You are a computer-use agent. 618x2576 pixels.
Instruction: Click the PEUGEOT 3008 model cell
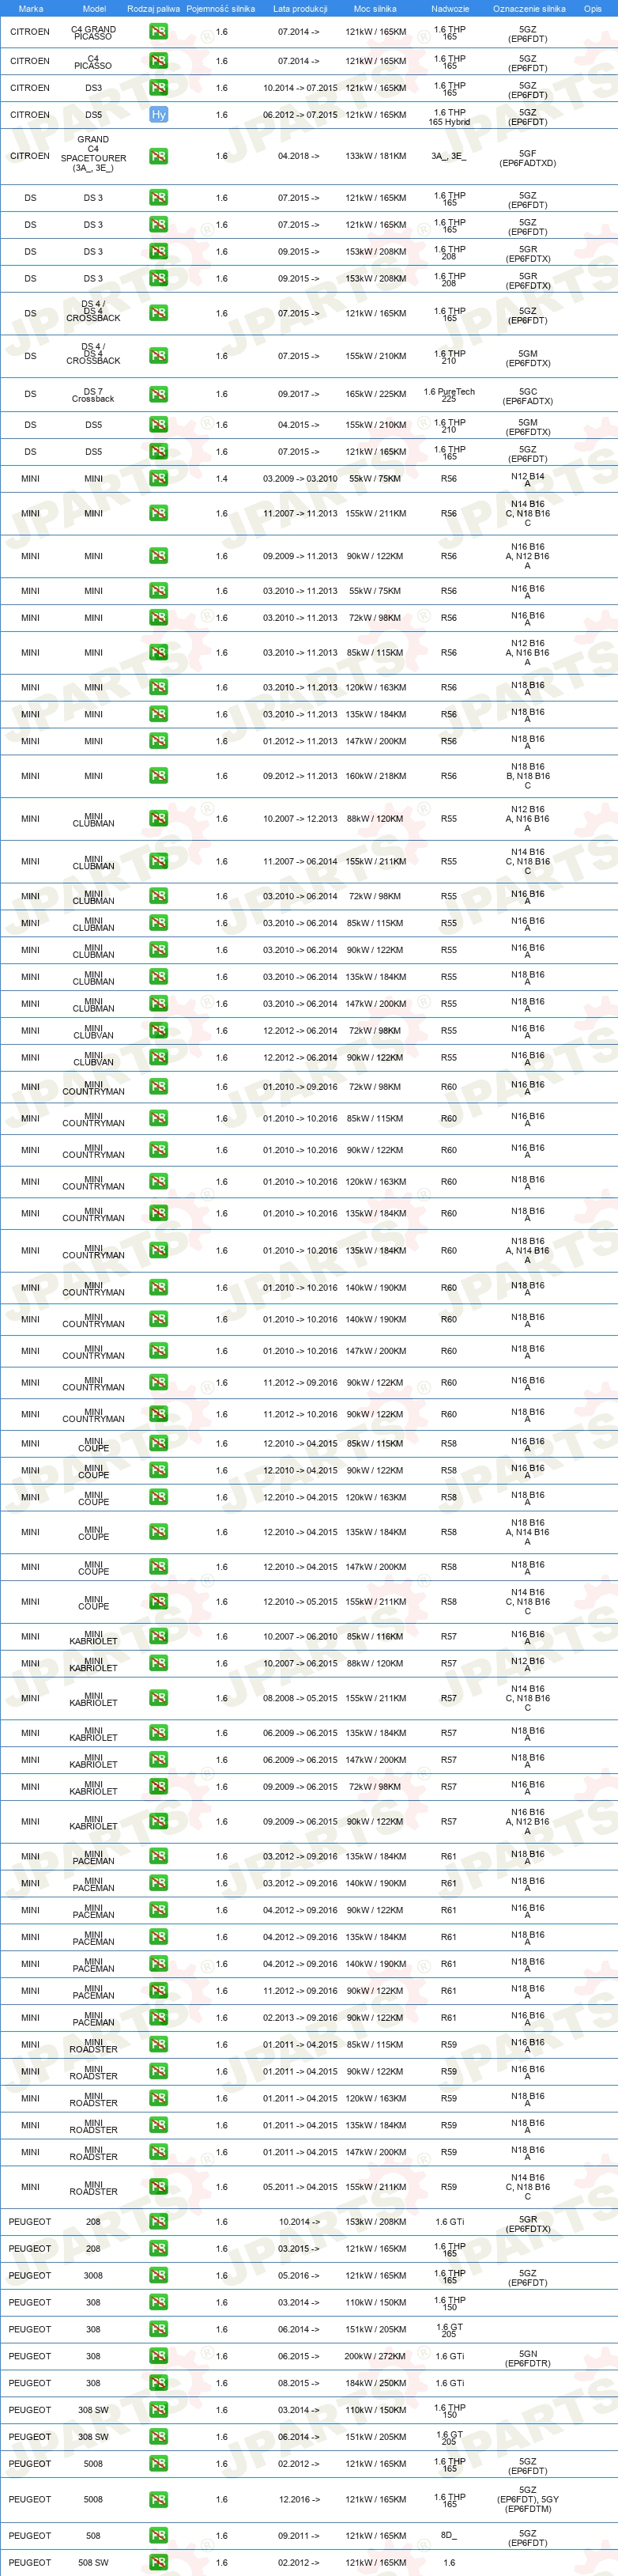point(93,2276)
